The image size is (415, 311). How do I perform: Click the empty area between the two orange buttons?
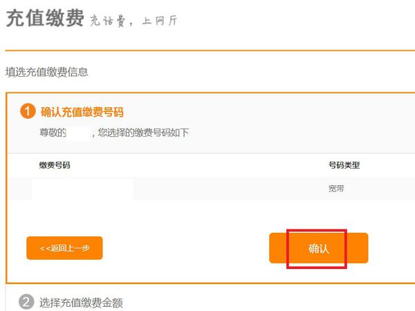(x=186, y=248)
